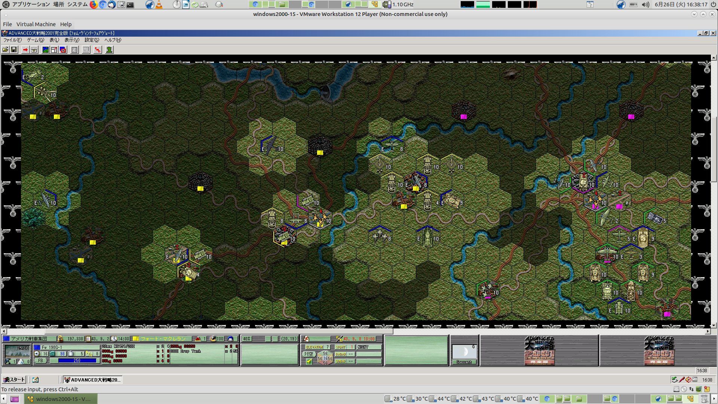This screenshot has height=404, width=718.
Task: Open the 表示(V) menu
Action: [x=71, y=40]
